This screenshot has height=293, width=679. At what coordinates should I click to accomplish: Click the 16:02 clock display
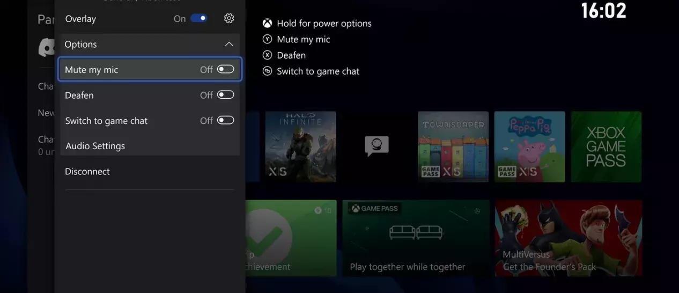pyautogui.click(x=604, y=11)
